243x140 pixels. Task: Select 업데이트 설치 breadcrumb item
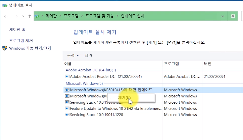click(x=133, y=16)
